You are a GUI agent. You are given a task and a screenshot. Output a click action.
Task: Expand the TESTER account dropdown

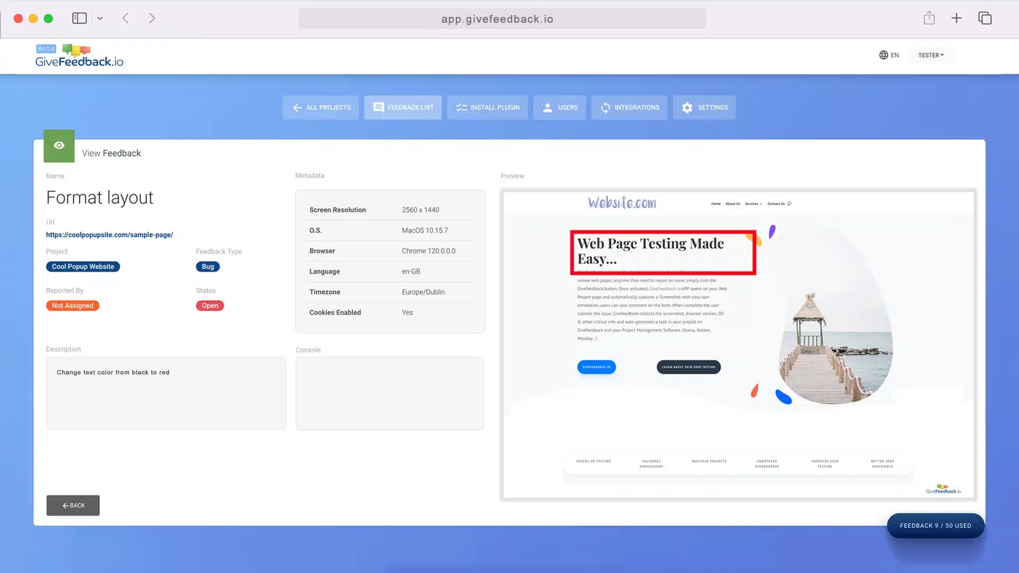click(931, 55)
